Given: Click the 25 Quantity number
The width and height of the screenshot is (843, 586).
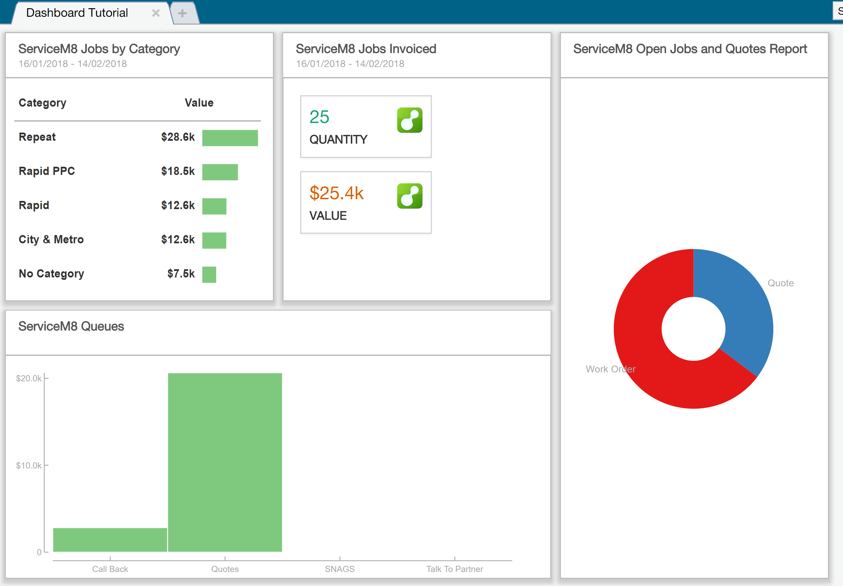Looking at the screenshot, I should coord(319,117).
